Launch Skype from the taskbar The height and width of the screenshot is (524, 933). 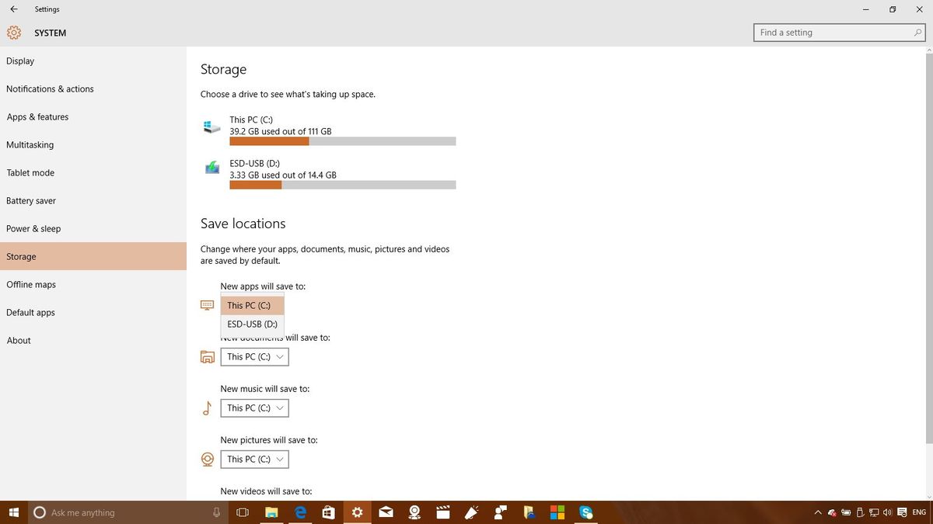coord(586,512)
